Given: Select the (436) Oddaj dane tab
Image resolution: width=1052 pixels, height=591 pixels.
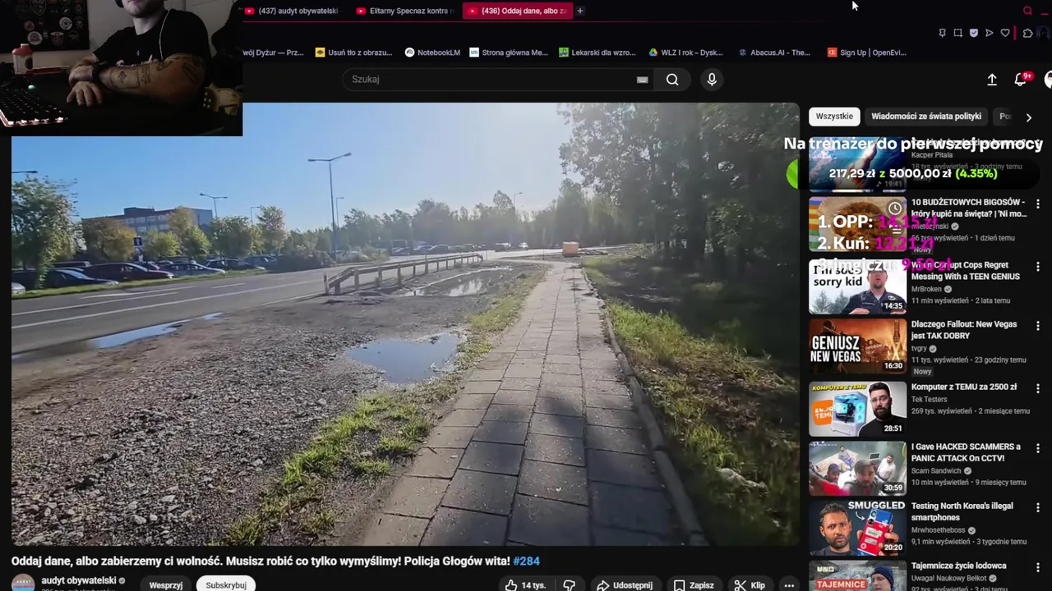Looking at the screenshot, I should [x=517, y=11].
